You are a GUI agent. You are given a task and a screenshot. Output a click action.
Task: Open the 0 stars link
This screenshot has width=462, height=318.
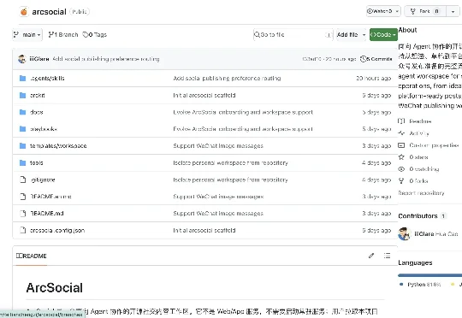click(418, 157)
